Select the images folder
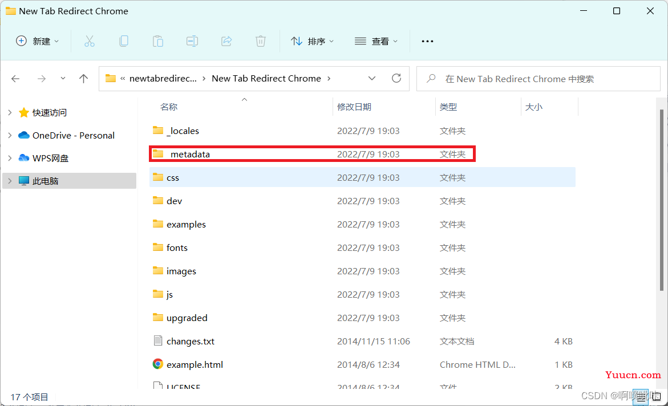668x406 pixels. coord(362,271)
